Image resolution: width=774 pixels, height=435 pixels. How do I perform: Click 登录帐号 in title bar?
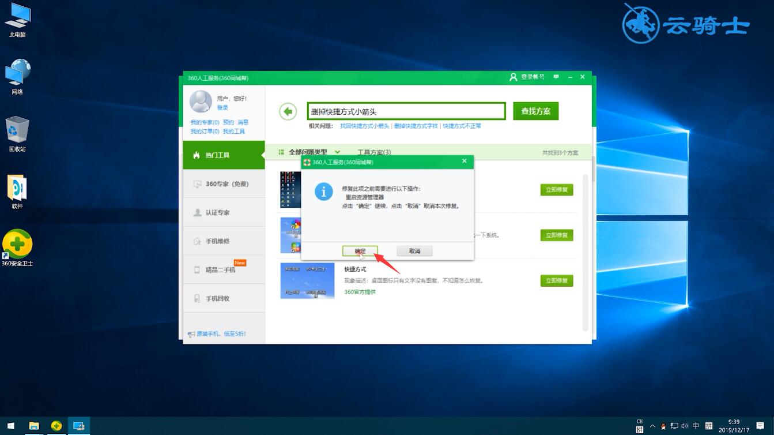pyautogui.click(x=527, y=77)
